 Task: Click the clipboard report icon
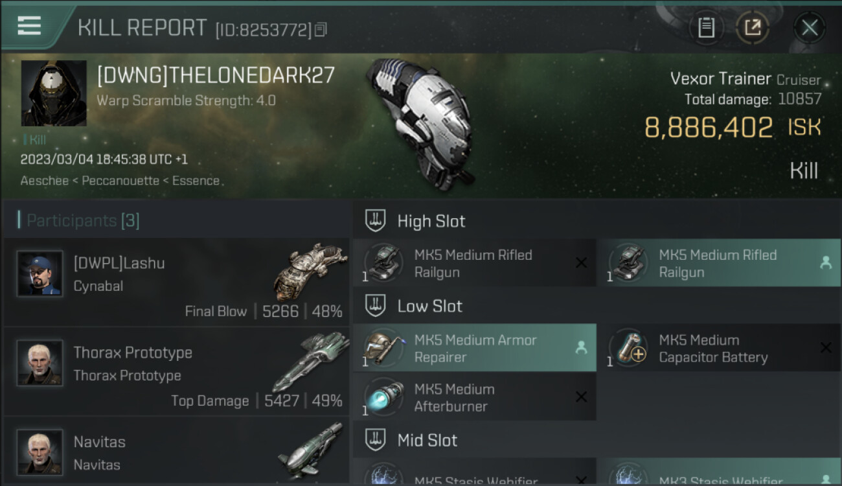(x=706, y=28)
